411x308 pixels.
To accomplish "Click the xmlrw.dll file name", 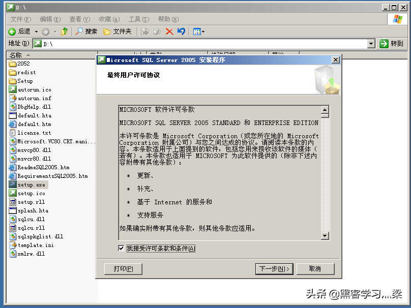I will 31,254.
